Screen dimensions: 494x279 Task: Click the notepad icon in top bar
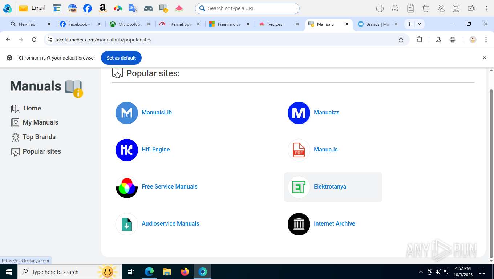coord(410,8)
